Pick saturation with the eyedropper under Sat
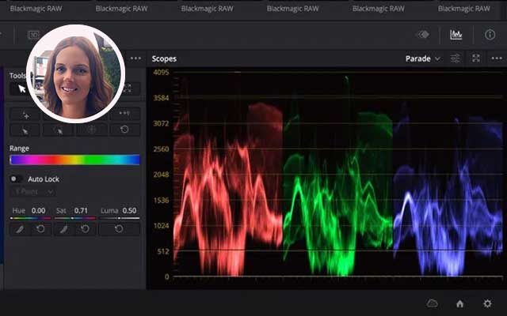 [x=64, y=229]
